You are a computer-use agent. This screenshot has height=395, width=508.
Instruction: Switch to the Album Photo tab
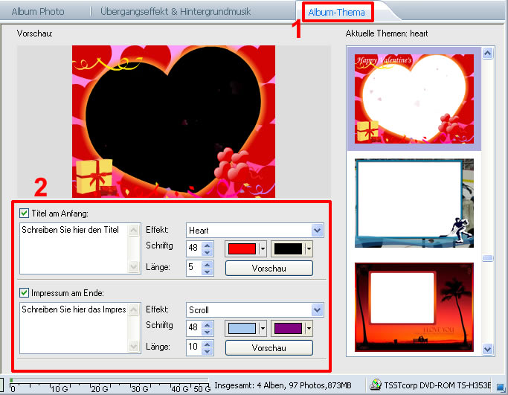[38, 12]
